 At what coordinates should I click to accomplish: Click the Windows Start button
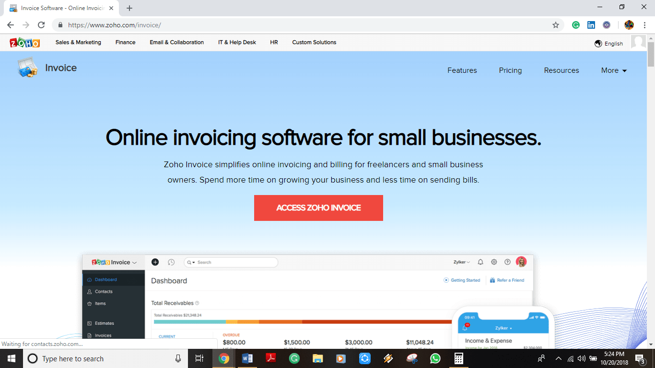[x=12, y=358]
